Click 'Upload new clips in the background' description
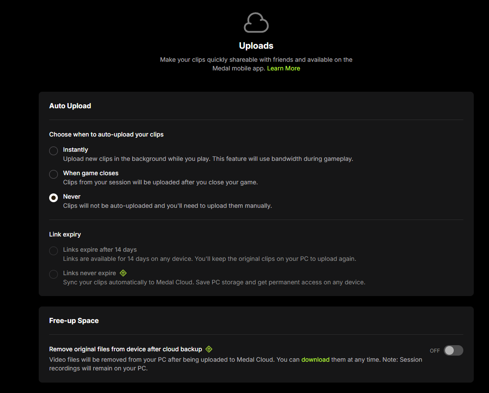The image size is (489, 393). pyautogui.click(x=208, y=159)
